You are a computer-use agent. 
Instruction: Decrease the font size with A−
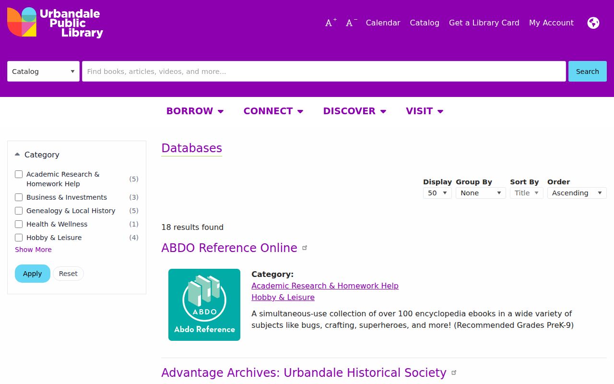pyautogui.click(x=352, y=23)
